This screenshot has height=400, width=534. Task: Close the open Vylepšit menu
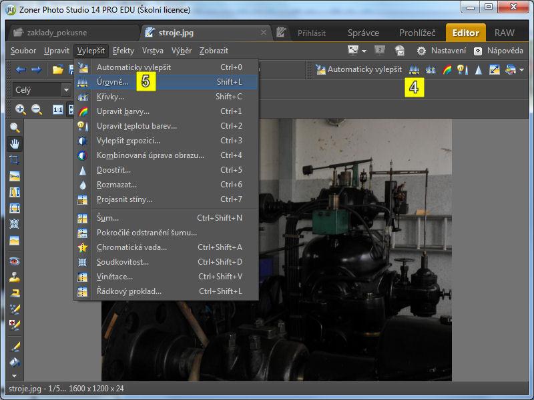point(91,51)
